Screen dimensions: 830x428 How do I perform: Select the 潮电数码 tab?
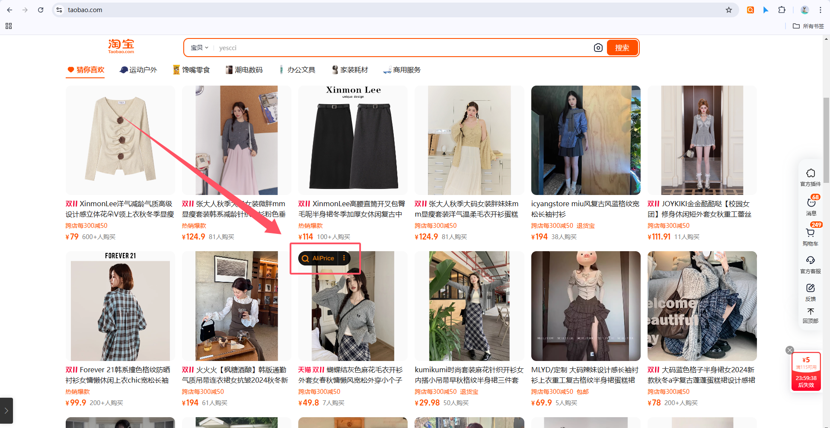coord(244,70)
